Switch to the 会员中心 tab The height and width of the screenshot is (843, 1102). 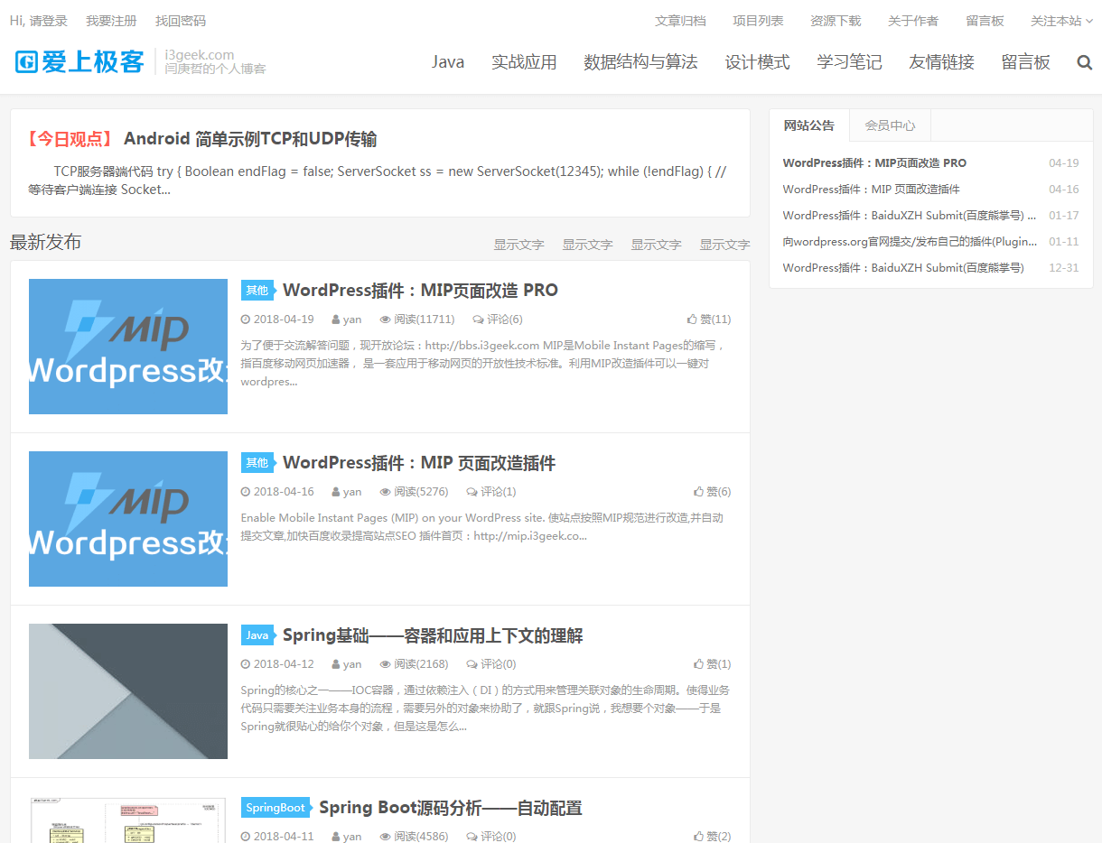coord(890,125)
